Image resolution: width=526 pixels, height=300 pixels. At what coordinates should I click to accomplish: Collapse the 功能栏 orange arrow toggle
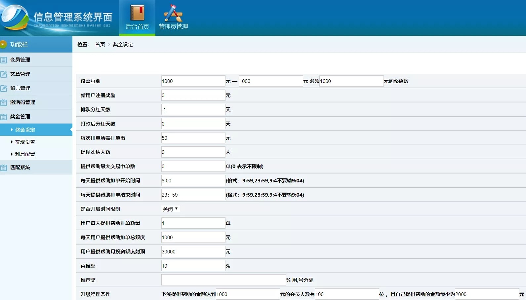(x=3, y=44)
